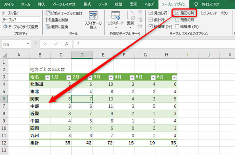Select row 12 header
The image size is (235, 155).
4,143
